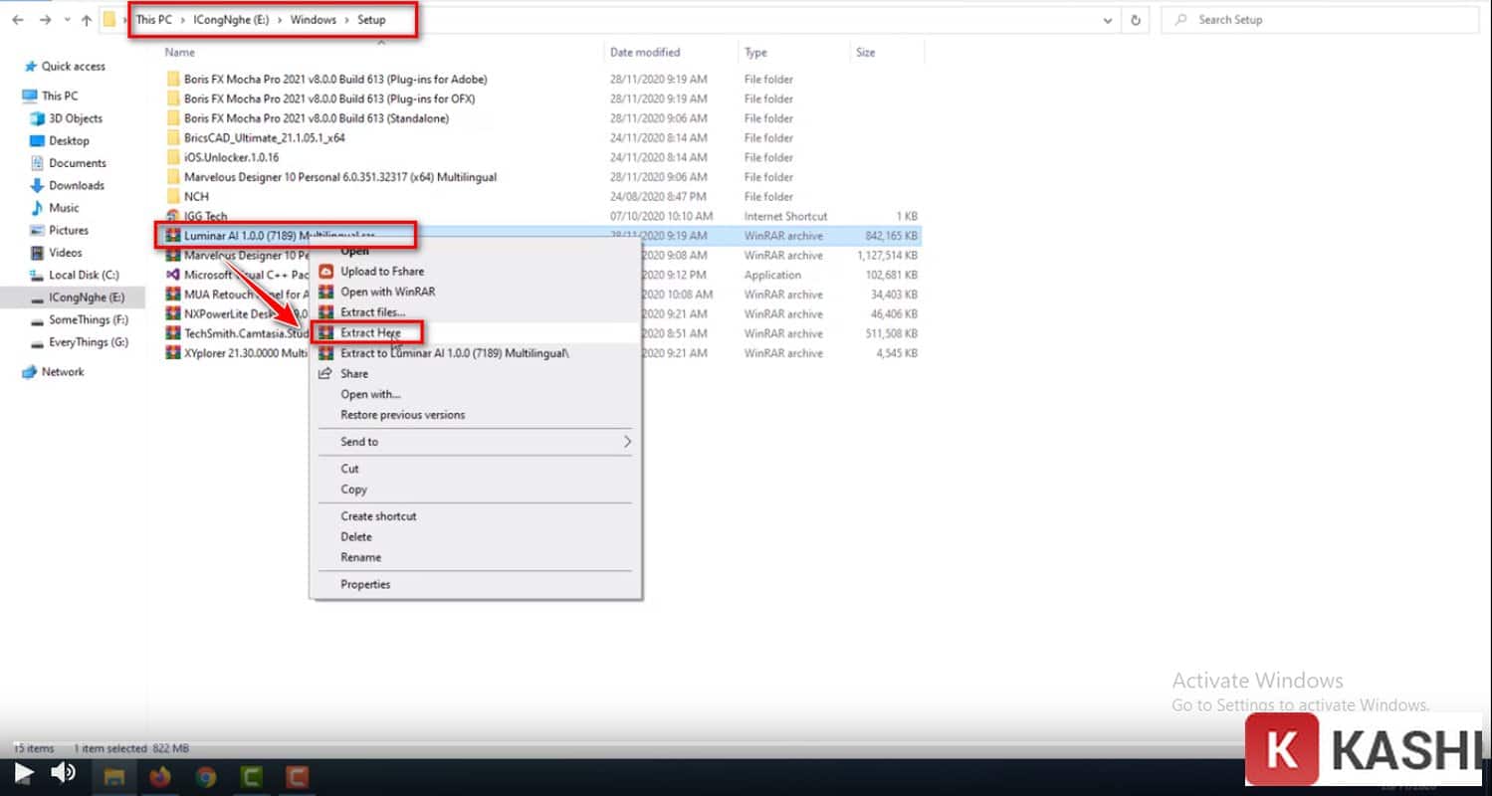Viewport: 1492px width, 796px height.
Task: Open the recent locations dropdown arrow
Action: coord(66,20)
